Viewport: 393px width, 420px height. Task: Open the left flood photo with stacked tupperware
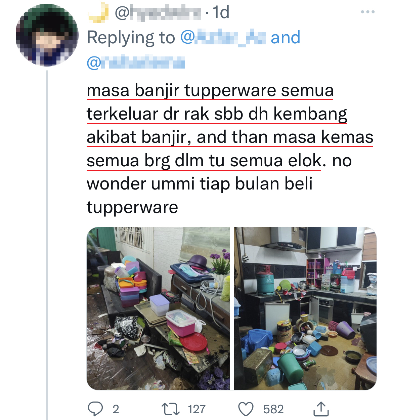click(158, 308)
